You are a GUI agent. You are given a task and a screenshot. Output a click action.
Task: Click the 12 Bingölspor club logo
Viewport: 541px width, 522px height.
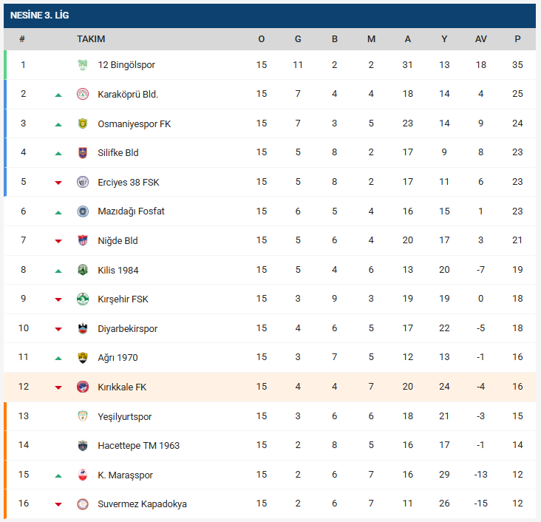click(x=83, y=65)
